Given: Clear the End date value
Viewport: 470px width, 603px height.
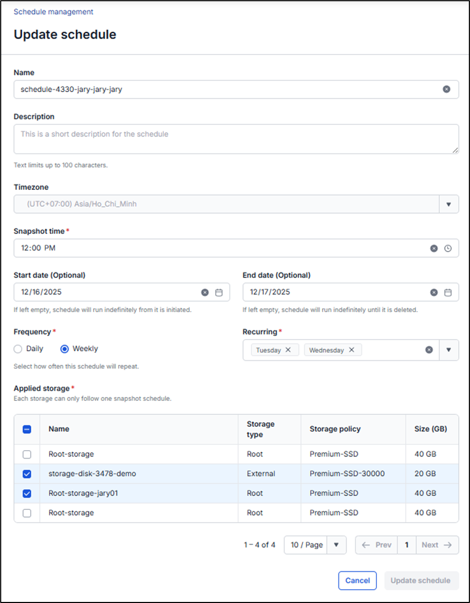Looking at the screenshot, I should 434,292.
